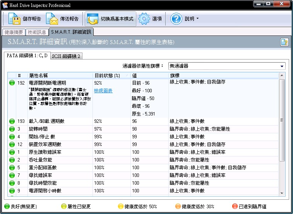
Task: Select 吞吐量效能 attribute
Action: [x=40, y=160]
